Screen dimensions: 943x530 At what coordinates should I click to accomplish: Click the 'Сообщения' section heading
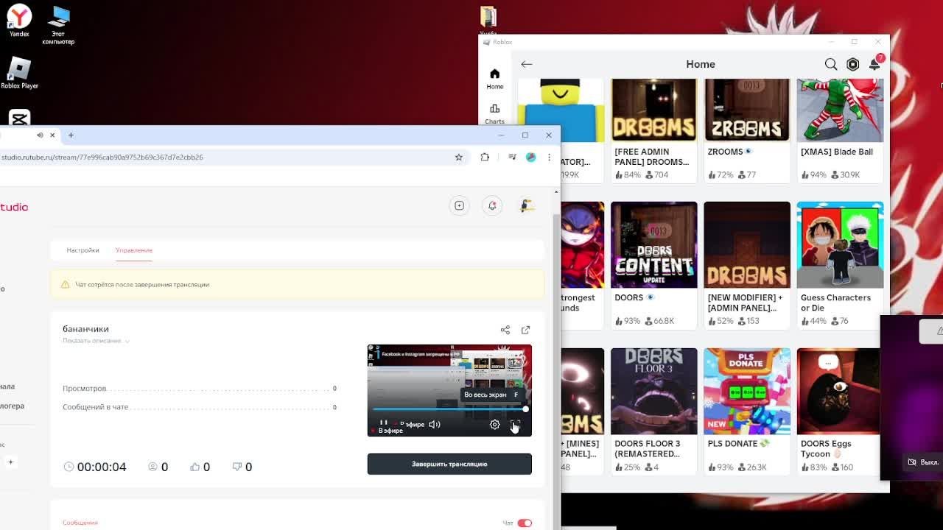(x=80, y=523)
